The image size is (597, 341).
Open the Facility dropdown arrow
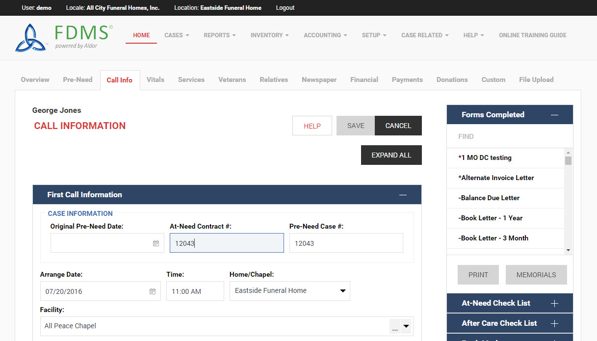(x=406, y=326)
